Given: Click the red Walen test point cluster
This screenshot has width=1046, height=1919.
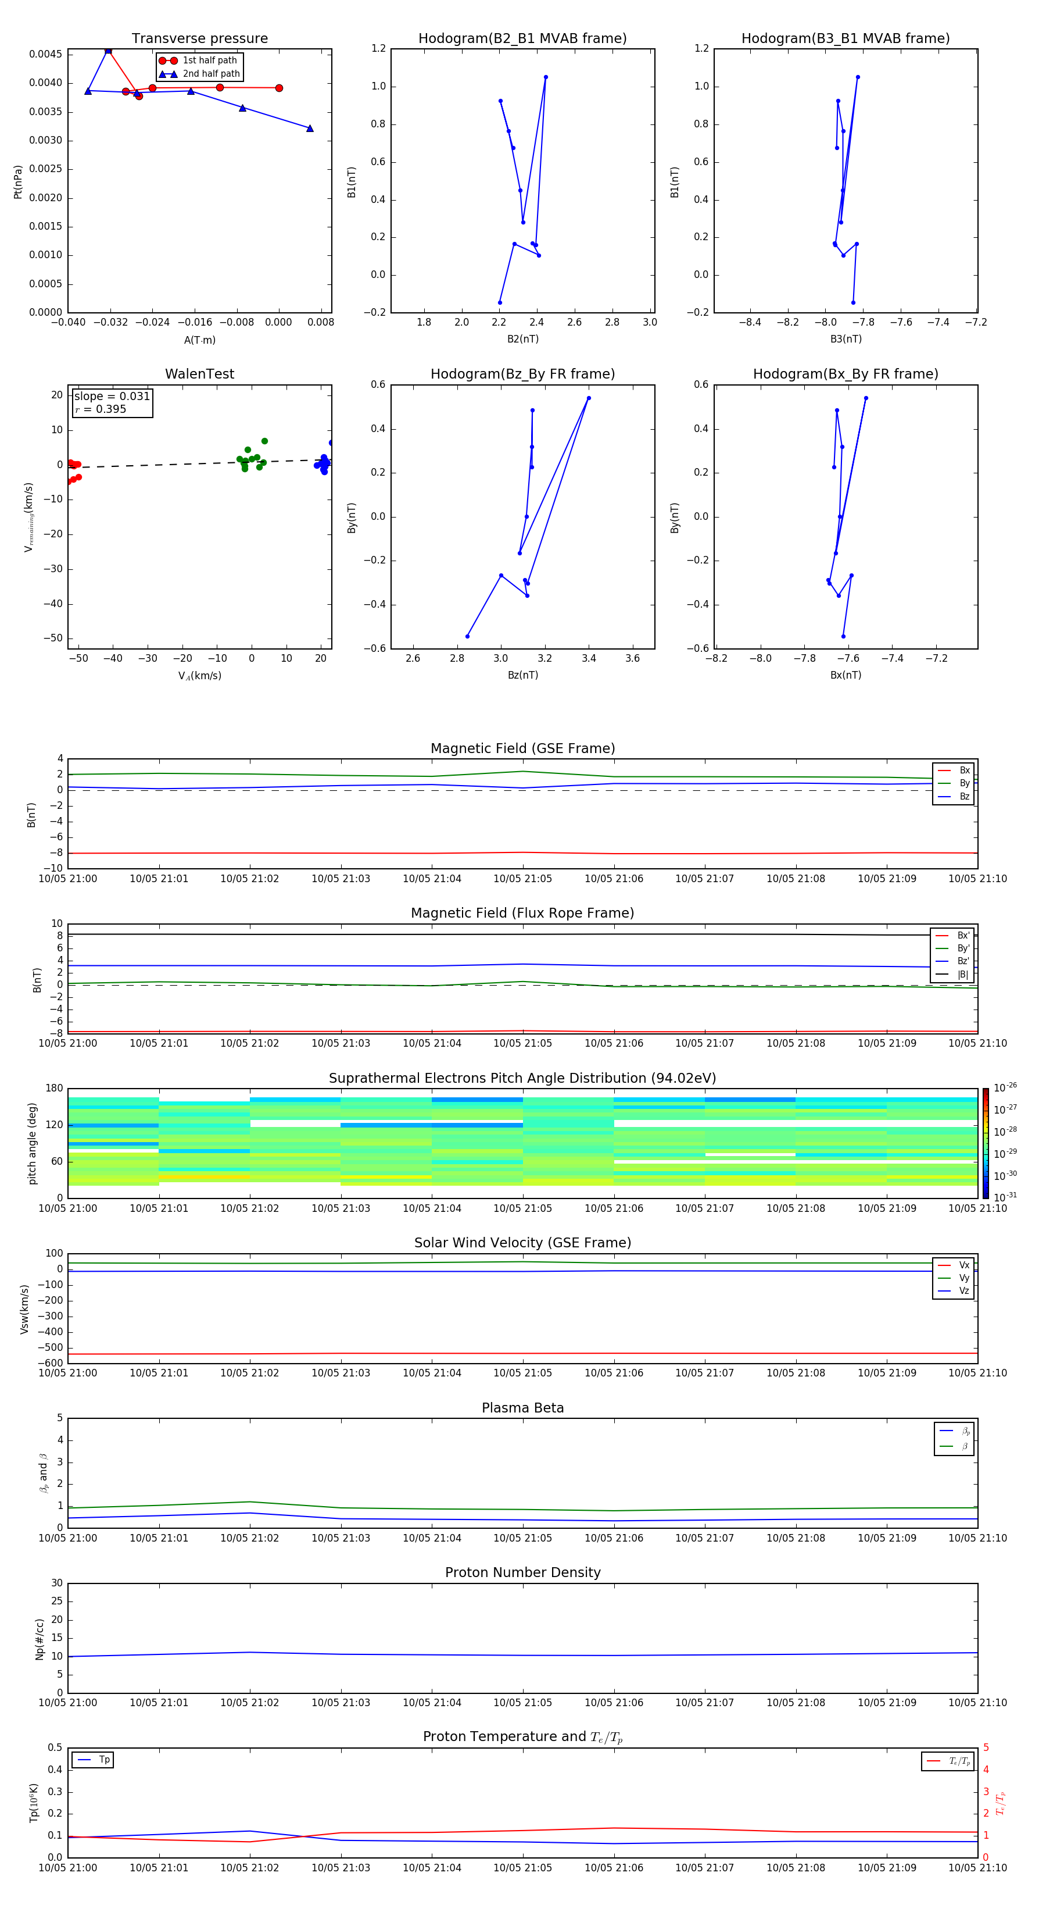Looking at the screenshot, I should 74,472.
